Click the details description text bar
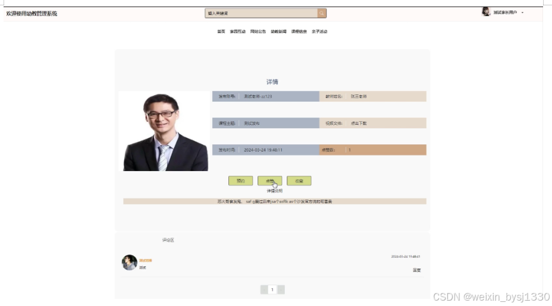Viewport: 552px width, 306px height. (275, 201)
